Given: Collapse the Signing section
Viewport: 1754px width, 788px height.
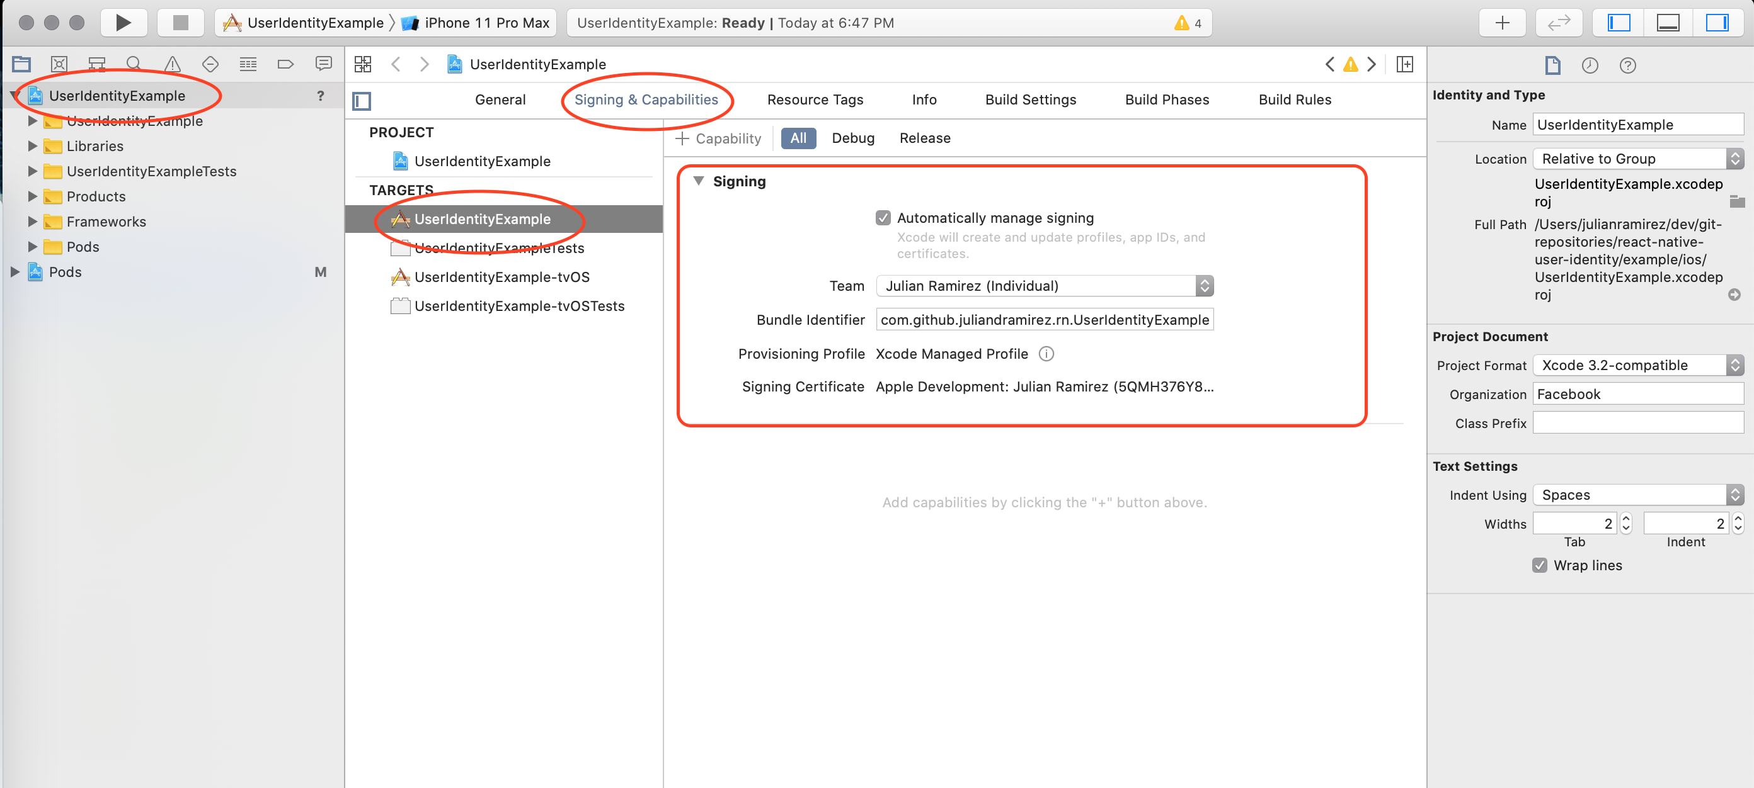Looking at the screenshot, I should pos(698,181).
